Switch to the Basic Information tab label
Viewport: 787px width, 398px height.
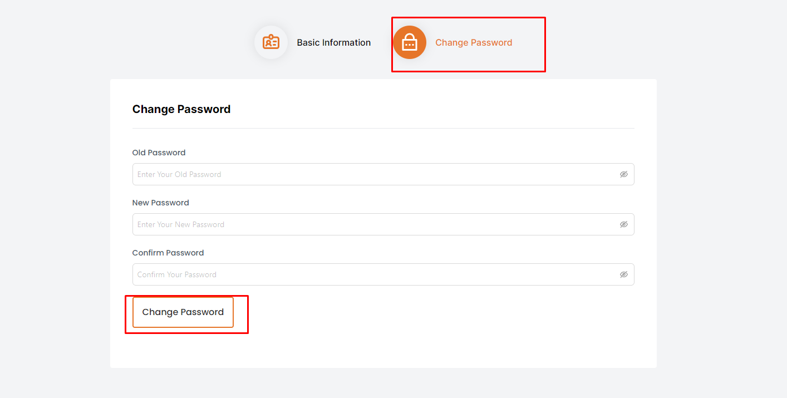click(333, 42)
